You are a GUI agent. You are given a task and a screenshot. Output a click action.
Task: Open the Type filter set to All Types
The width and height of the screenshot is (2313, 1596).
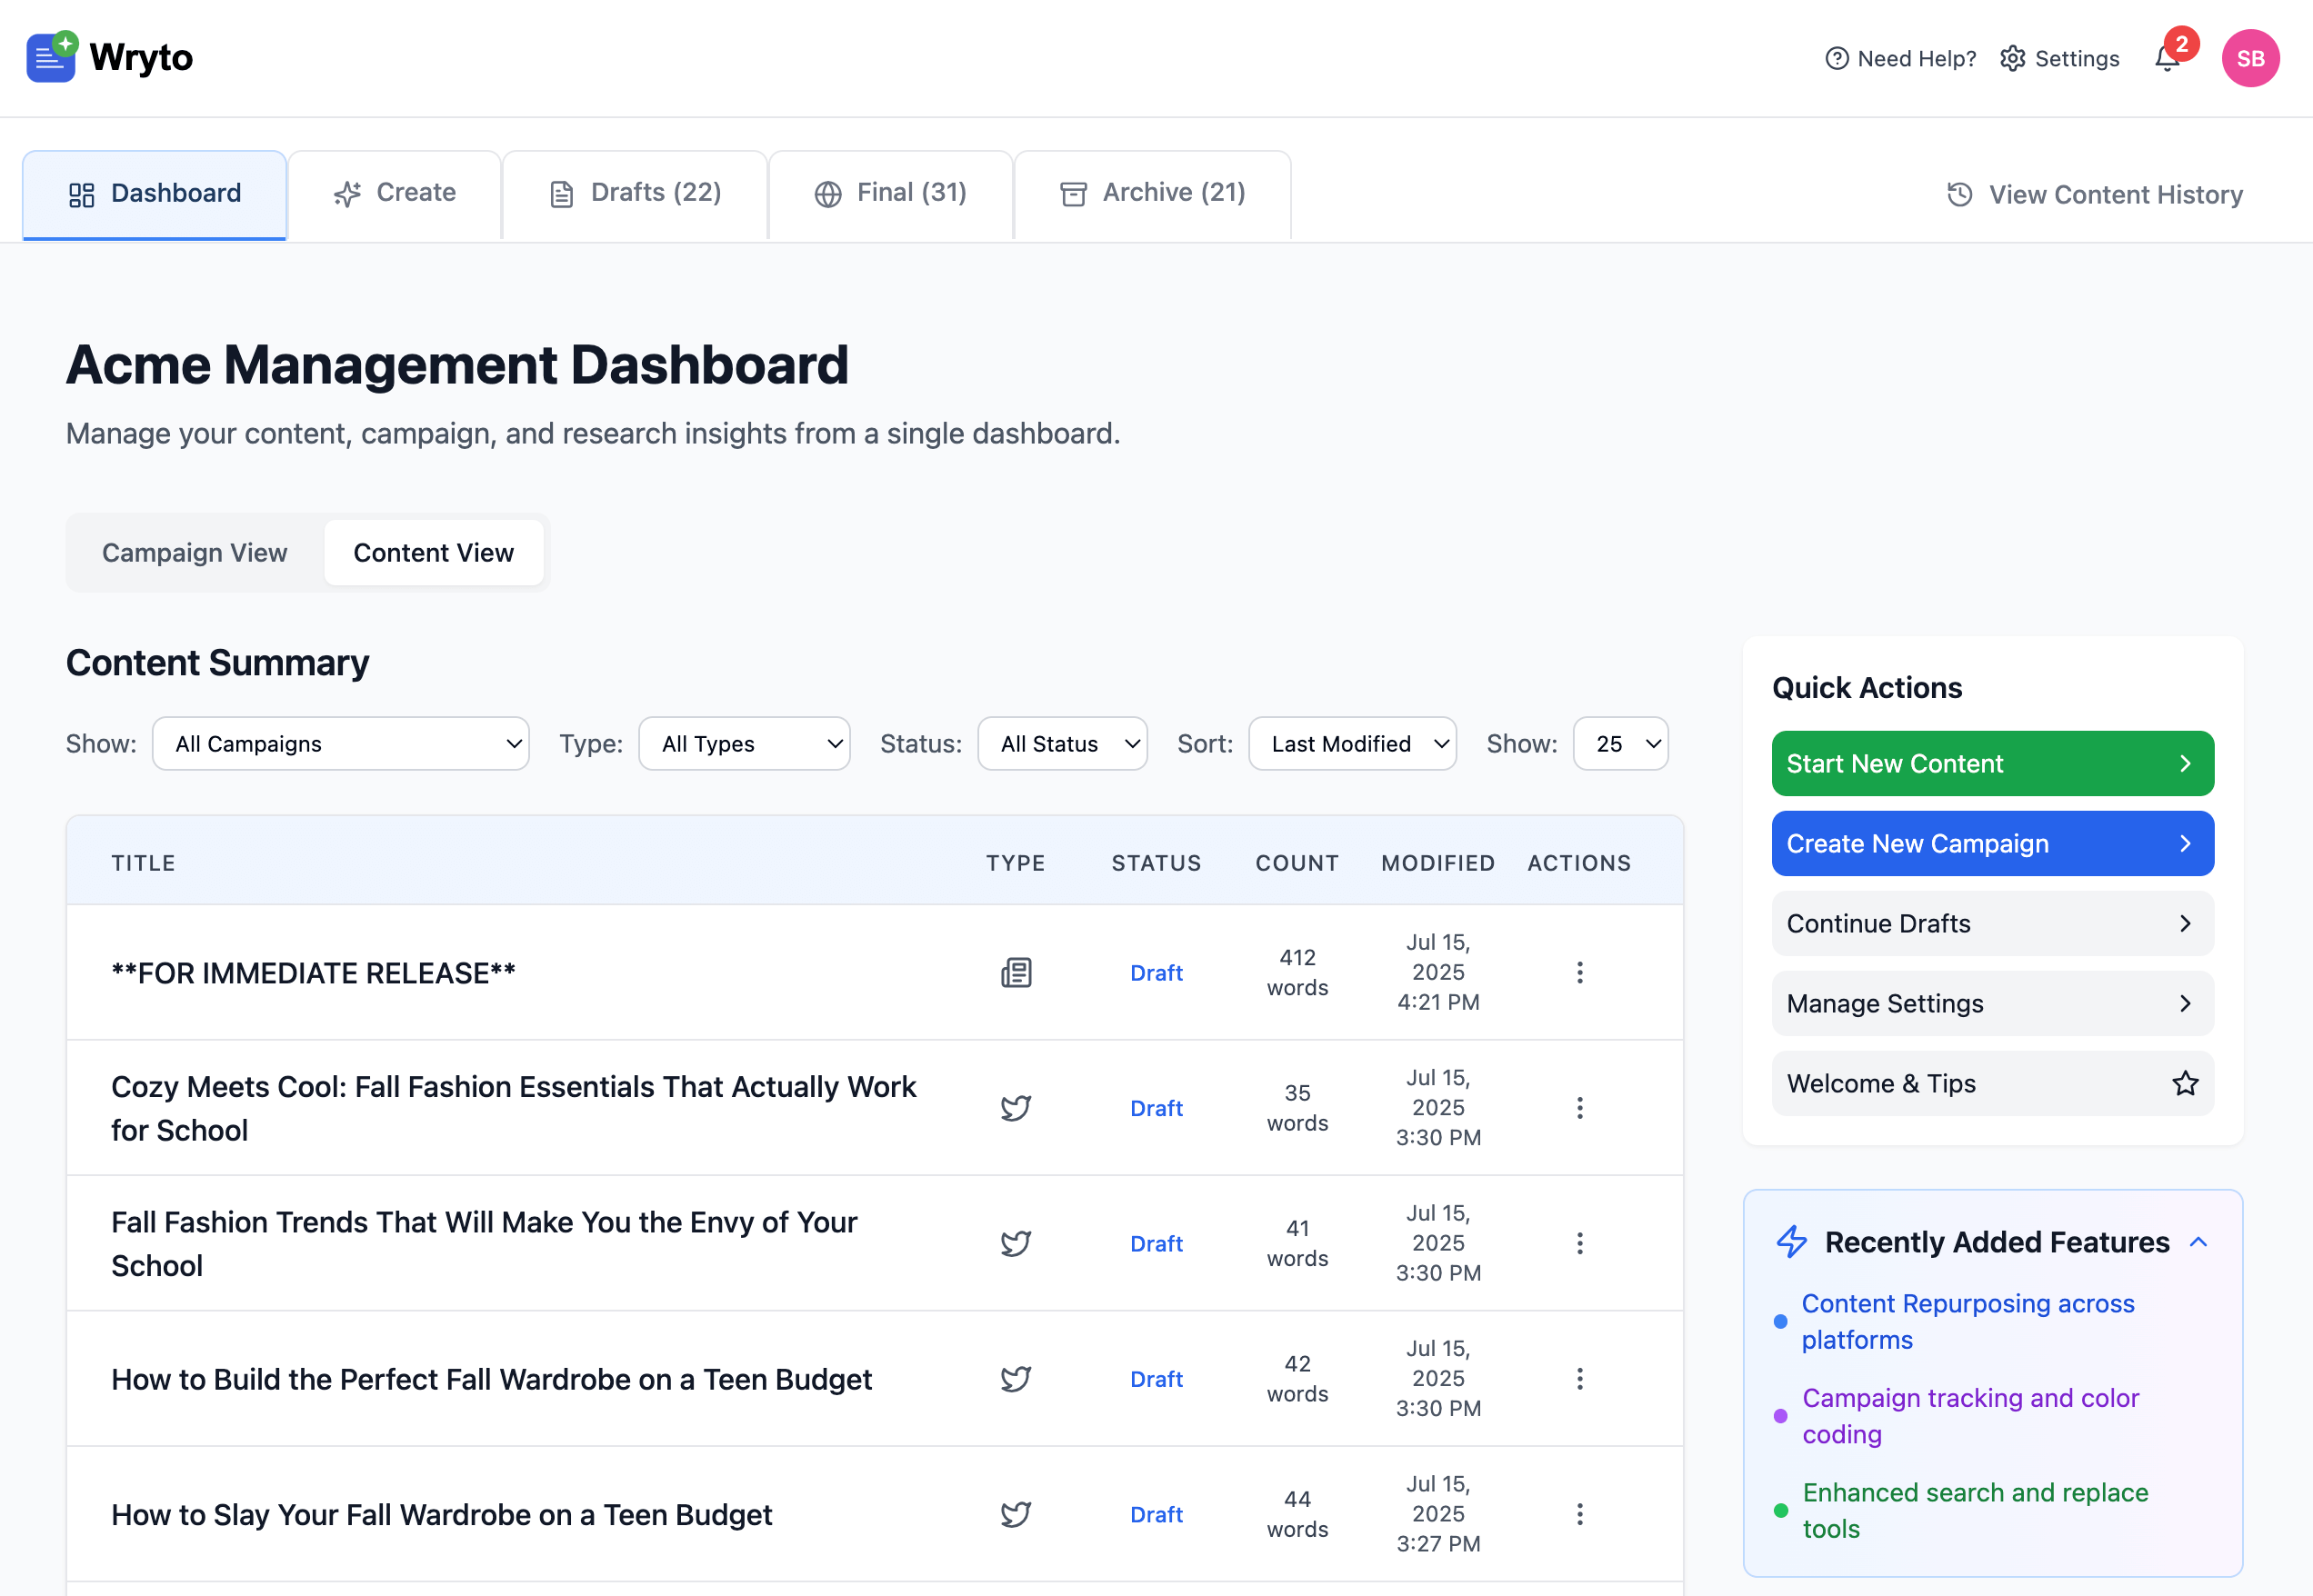pyautogui.click(x=744, y=743)
